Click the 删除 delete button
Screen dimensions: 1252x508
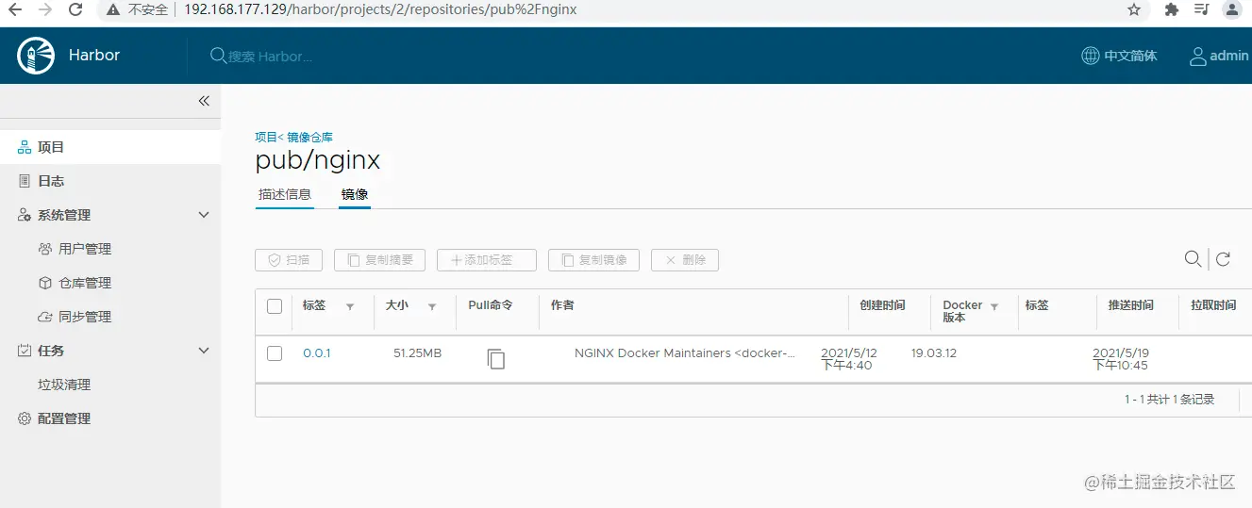(685, 260)
